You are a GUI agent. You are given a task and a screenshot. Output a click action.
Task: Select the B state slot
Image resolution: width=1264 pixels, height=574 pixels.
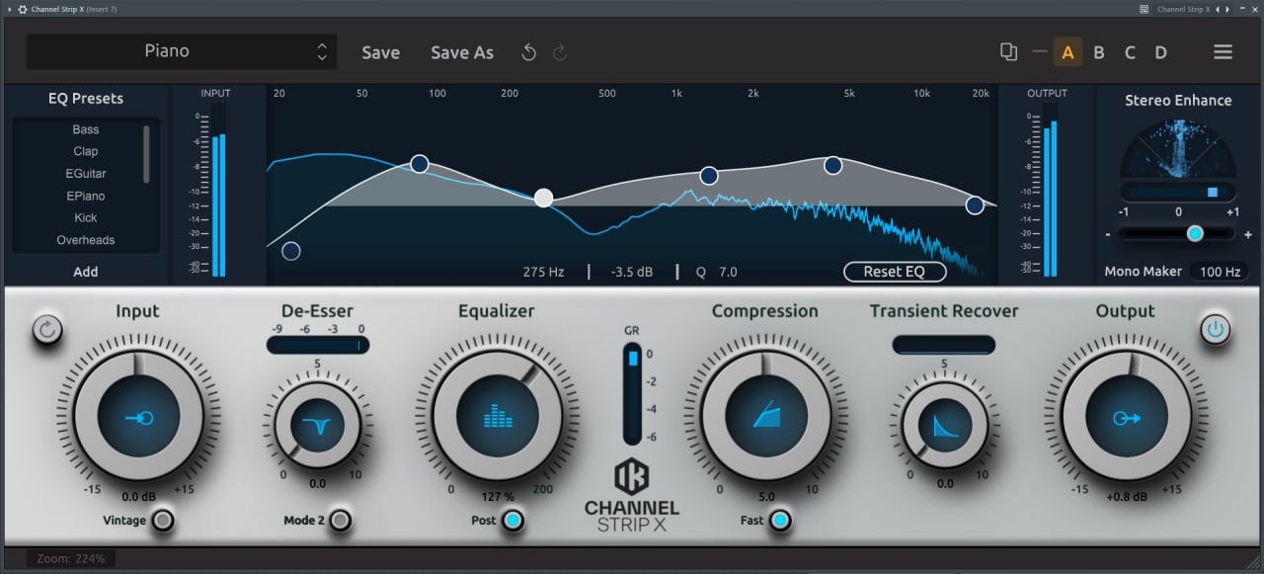pos(1099,52)
